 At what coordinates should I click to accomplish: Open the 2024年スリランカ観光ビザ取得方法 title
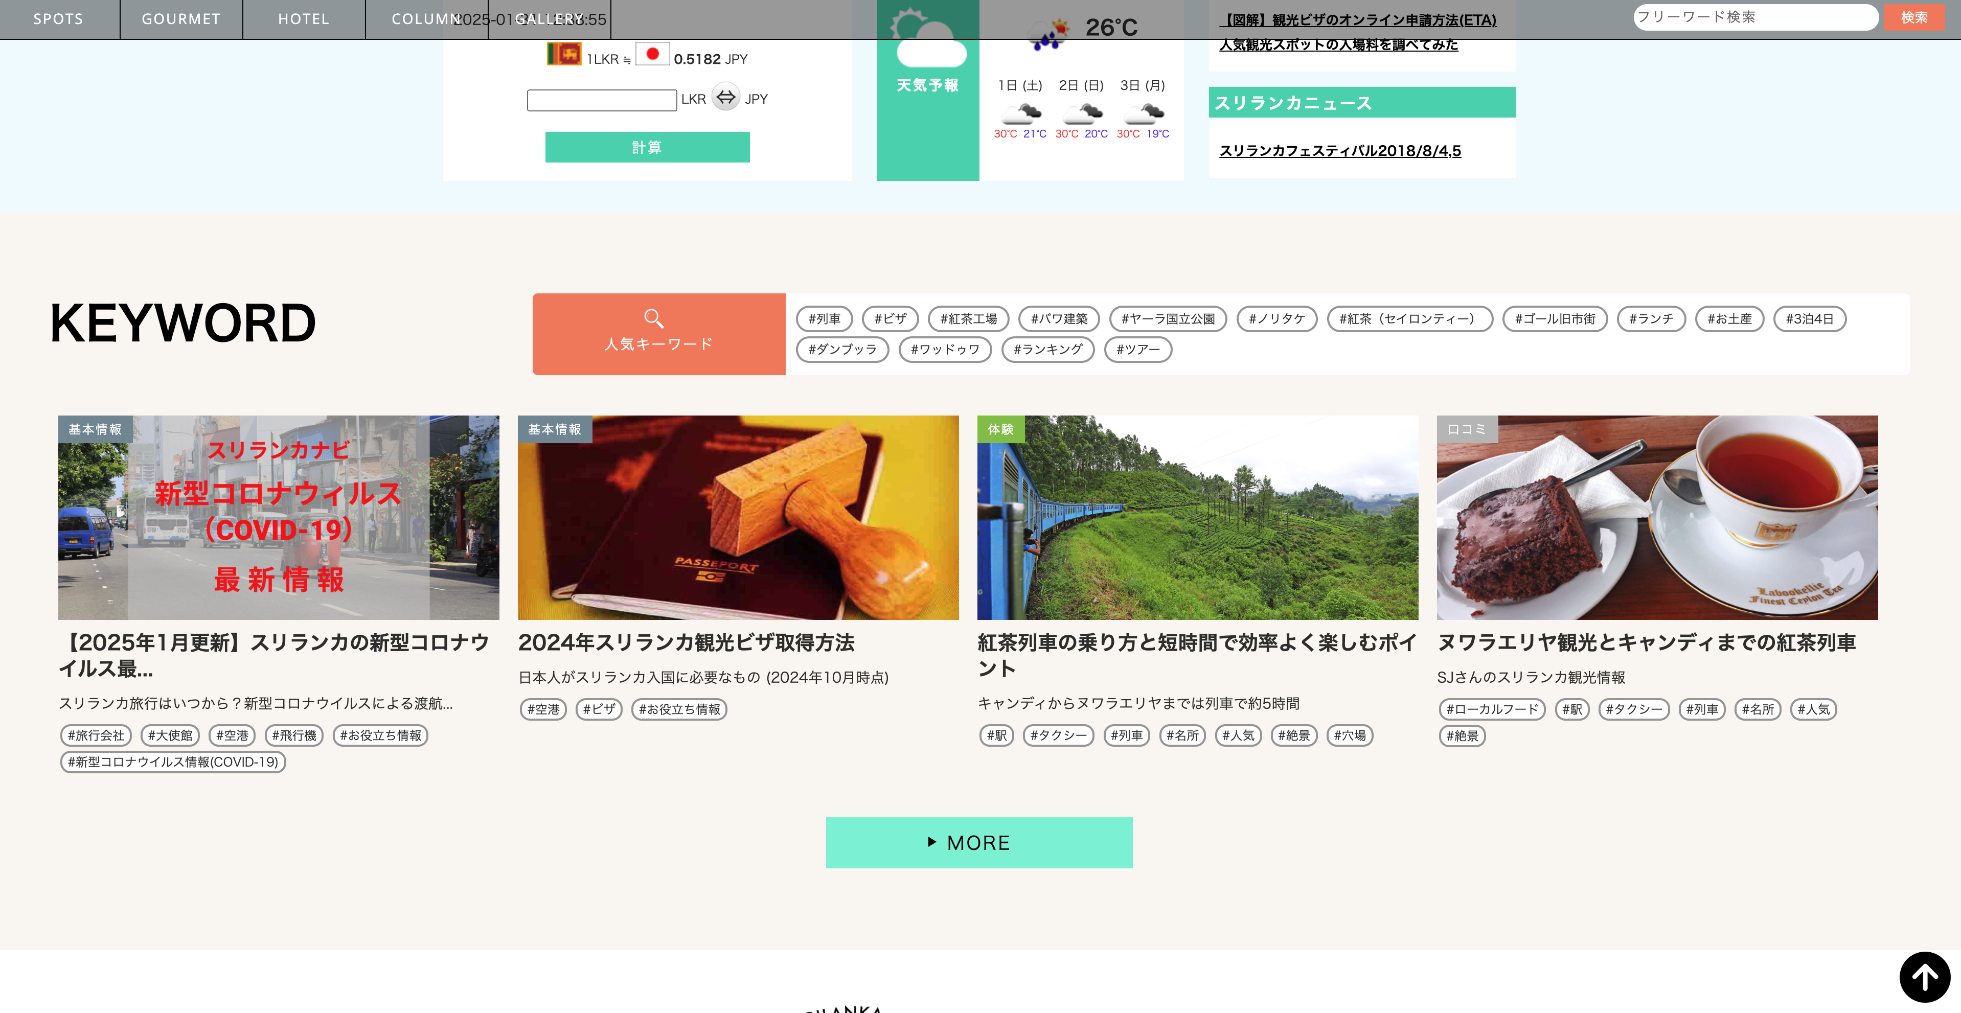click(x=687, y=642)
